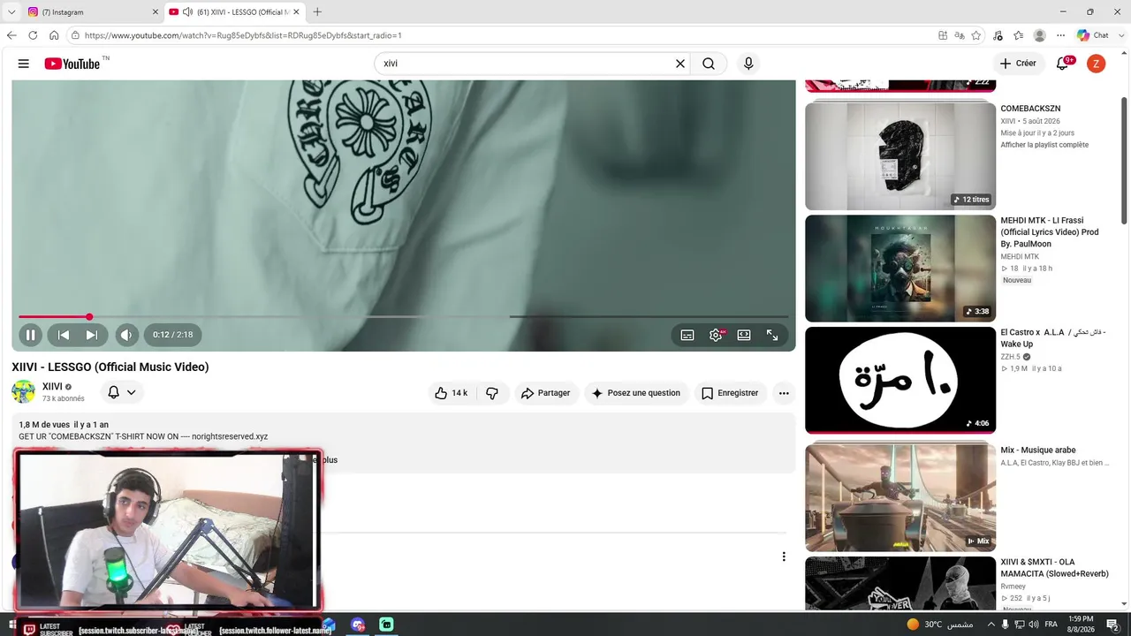Open the favorites list panel
1131x636 pixels.
pyautogui.click(x=1018, y=35)
